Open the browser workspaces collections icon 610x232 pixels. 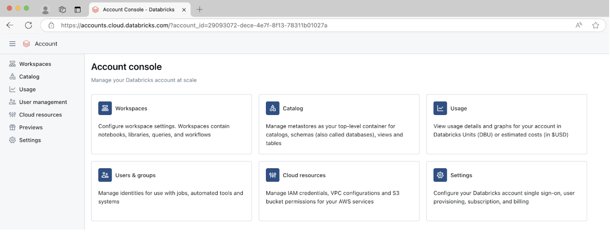[x=62, y=10]
